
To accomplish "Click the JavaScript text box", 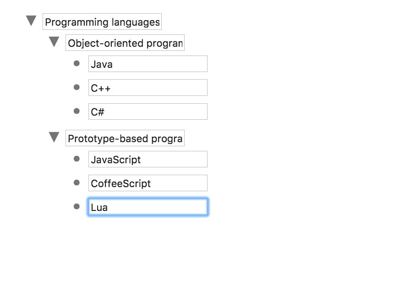I will coord(148,159).
